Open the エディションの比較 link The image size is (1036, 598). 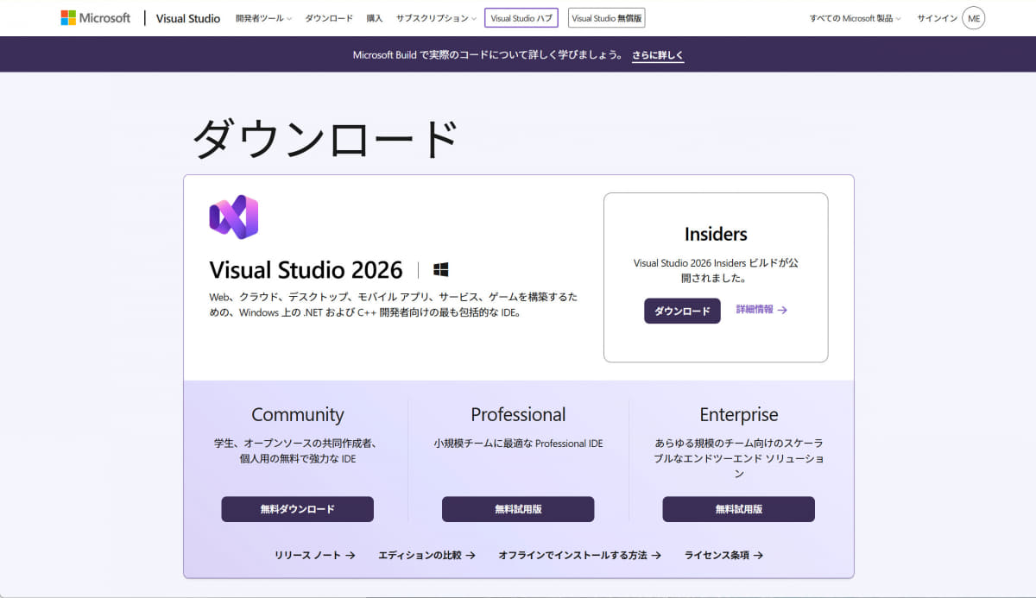point(426,556)
